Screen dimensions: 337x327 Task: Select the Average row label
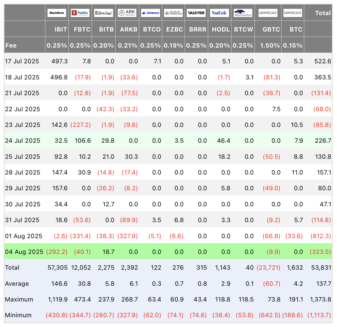pyautogui.click(x=17, y=284)
